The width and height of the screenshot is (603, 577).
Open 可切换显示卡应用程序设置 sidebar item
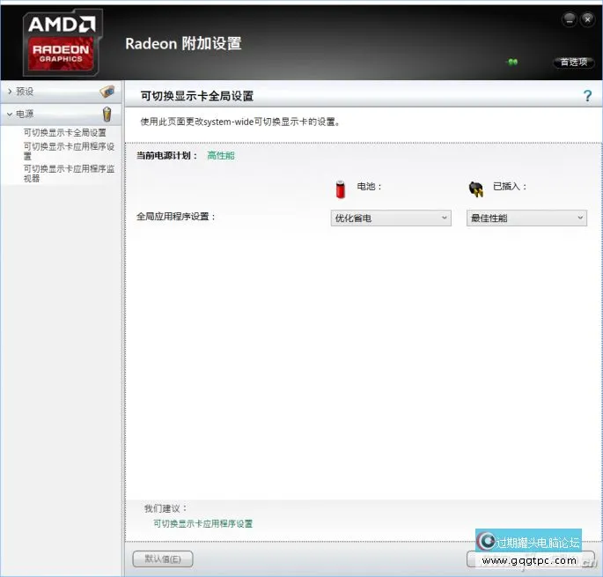coord(69,151)
